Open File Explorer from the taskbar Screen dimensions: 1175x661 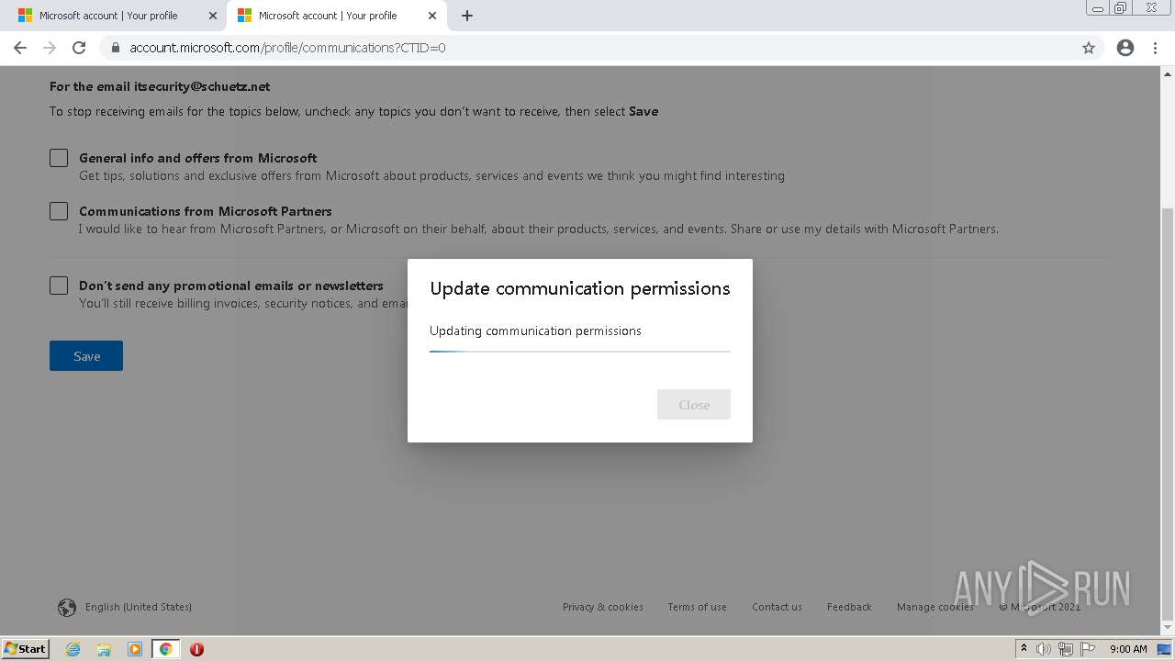click(104, 649)
